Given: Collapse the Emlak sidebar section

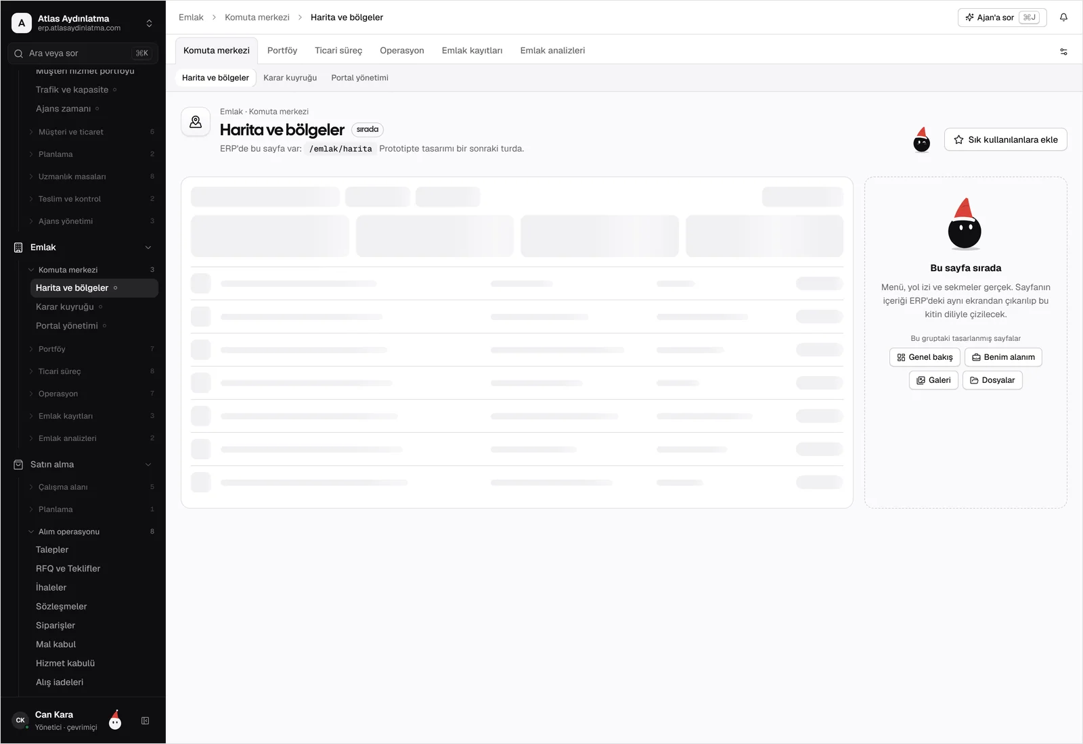Looking at the screenshot, I should coord(148,248).
